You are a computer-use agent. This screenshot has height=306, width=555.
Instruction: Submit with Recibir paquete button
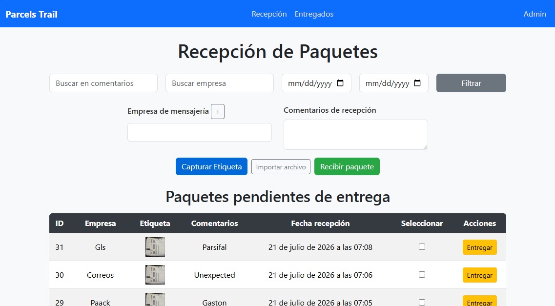(x=347, y=166)
